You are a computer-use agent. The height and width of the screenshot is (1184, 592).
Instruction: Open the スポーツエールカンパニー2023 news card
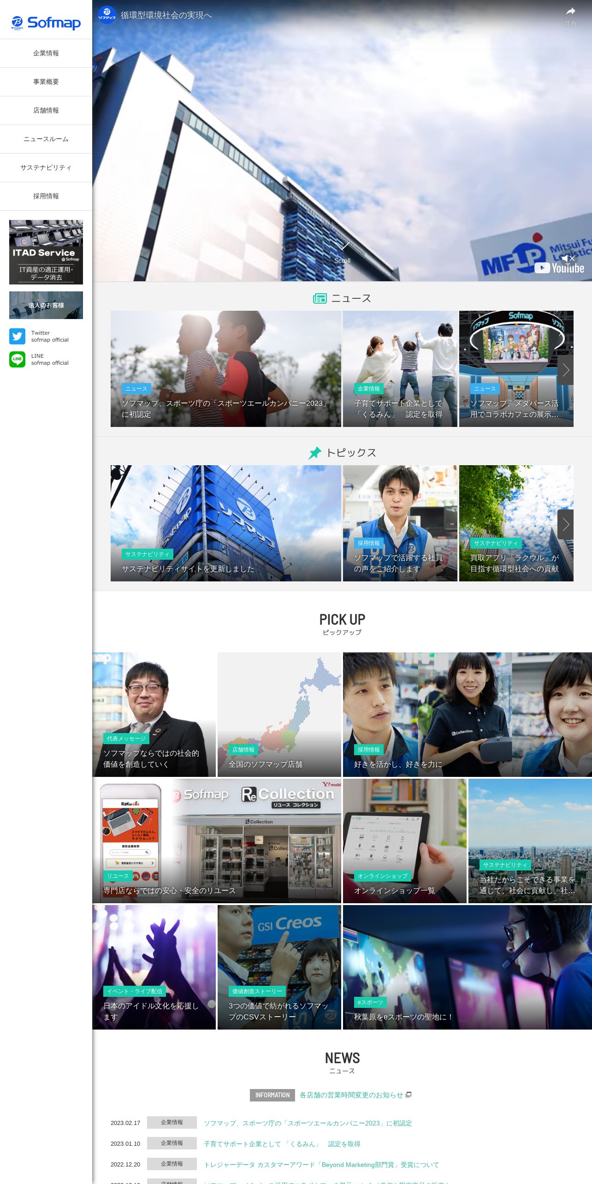pos(226,369)
